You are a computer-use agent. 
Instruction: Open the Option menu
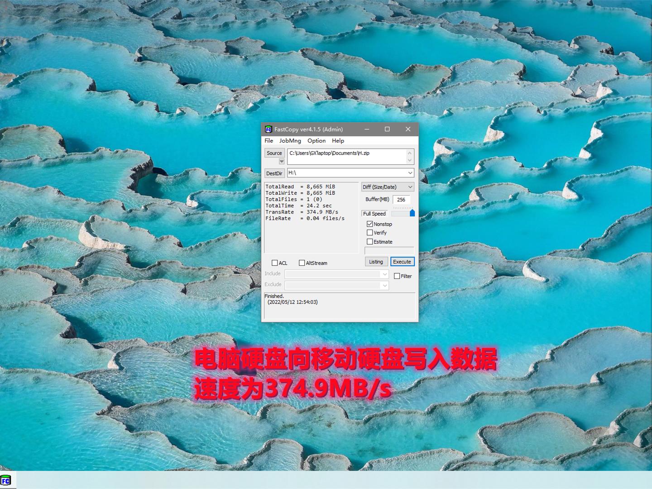[x=316, y=141]
